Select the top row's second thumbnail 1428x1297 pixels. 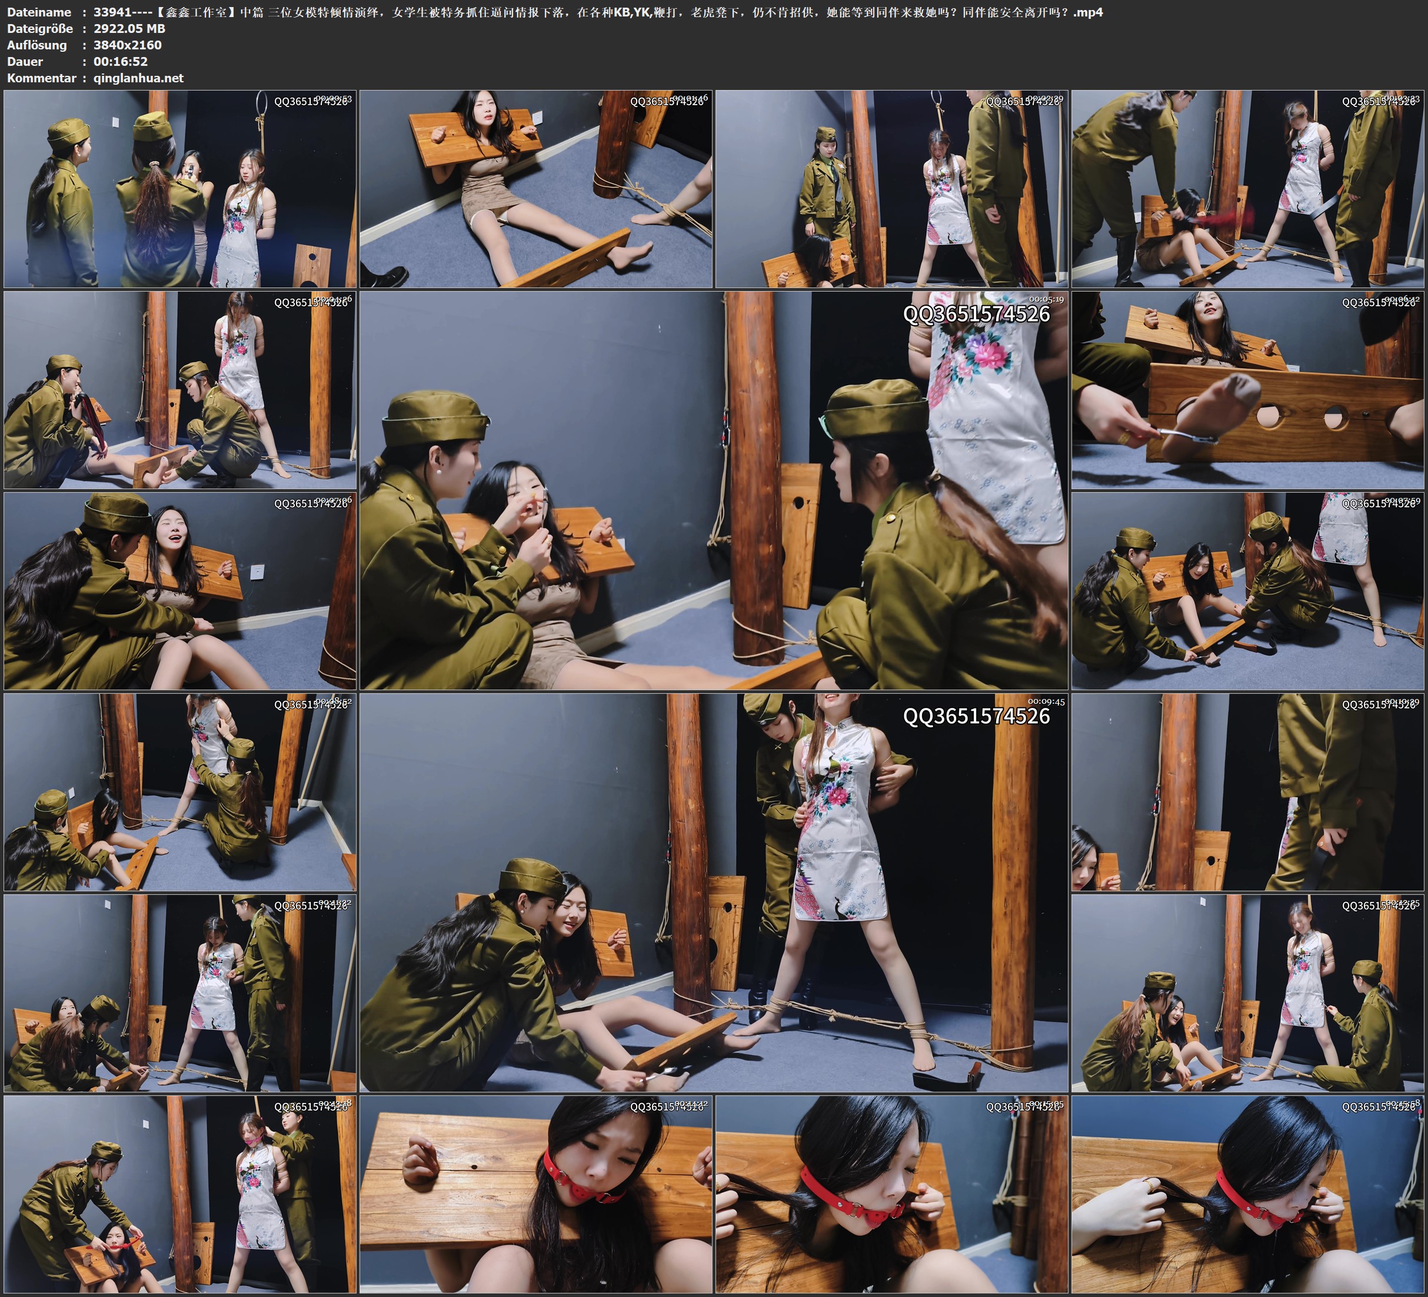point(535,189)
